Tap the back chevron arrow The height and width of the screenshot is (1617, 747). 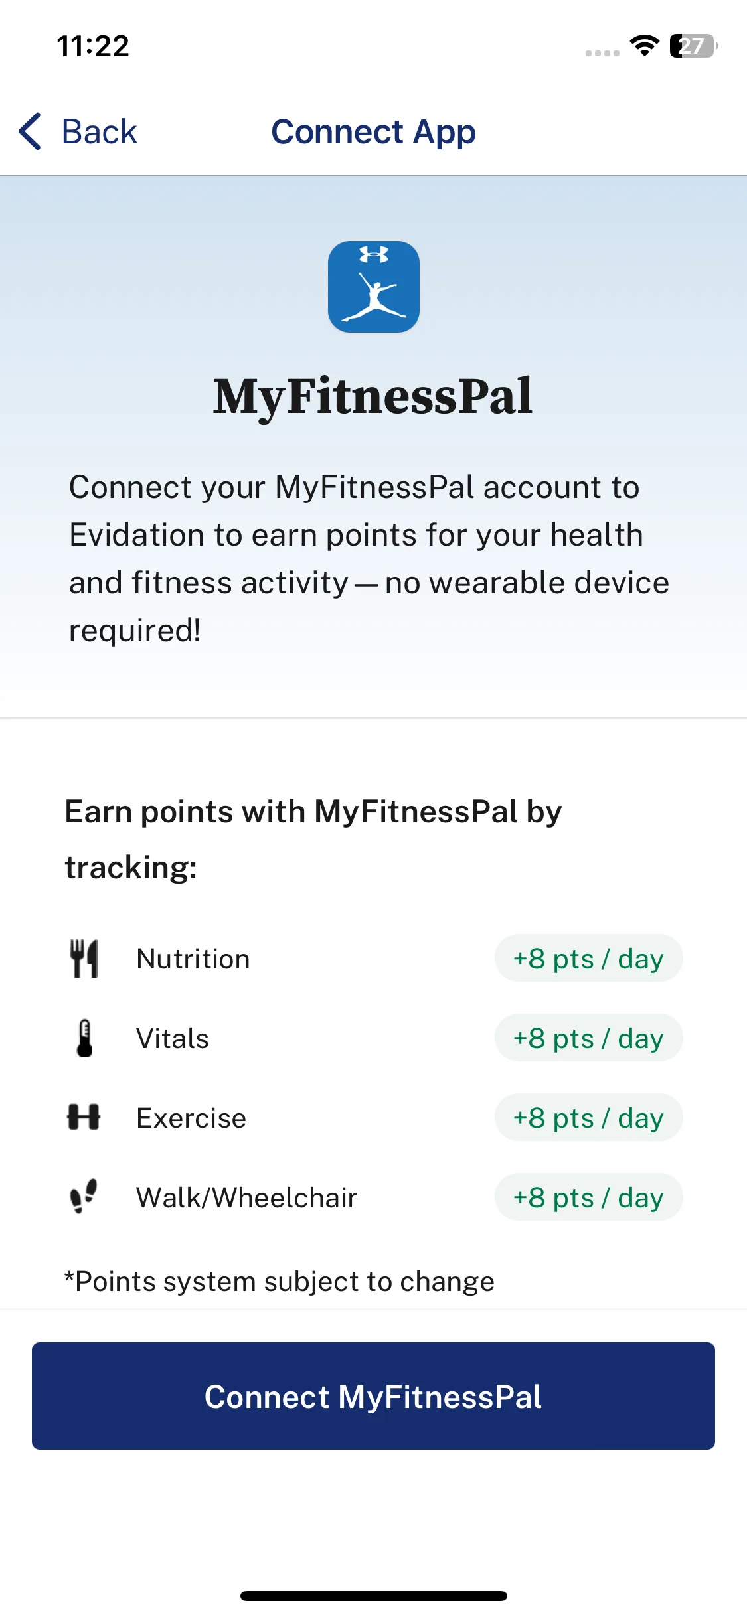[31, 131]
